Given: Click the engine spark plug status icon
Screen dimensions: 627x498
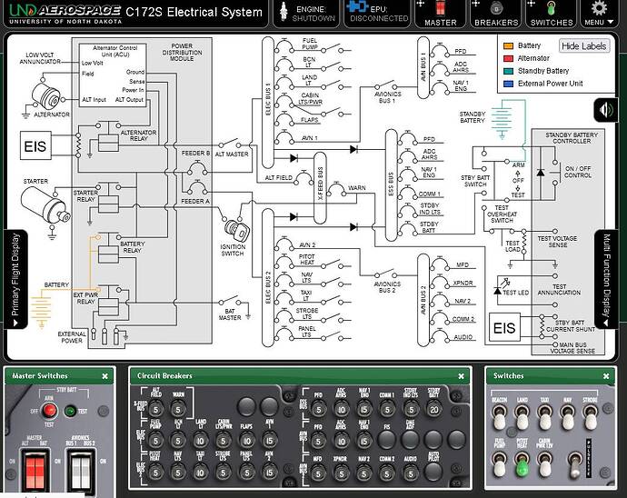Looking at the screenshot, I should click(x=282, y=13).
